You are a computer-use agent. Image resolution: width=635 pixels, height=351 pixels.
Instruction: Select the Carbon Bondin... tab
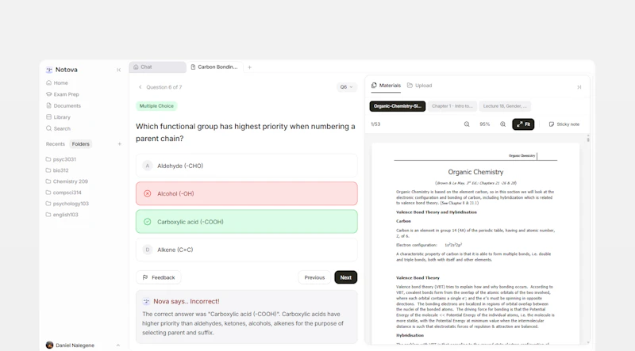(214, 67)
